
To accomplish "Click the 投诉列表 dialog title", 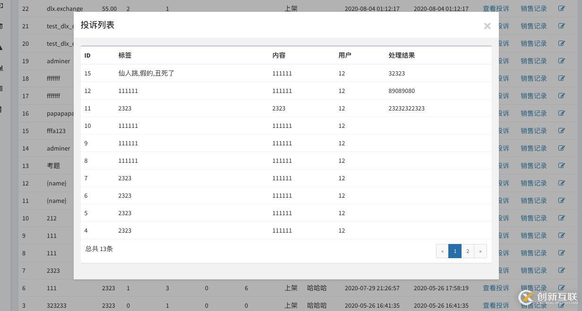I will pos(97,25).
